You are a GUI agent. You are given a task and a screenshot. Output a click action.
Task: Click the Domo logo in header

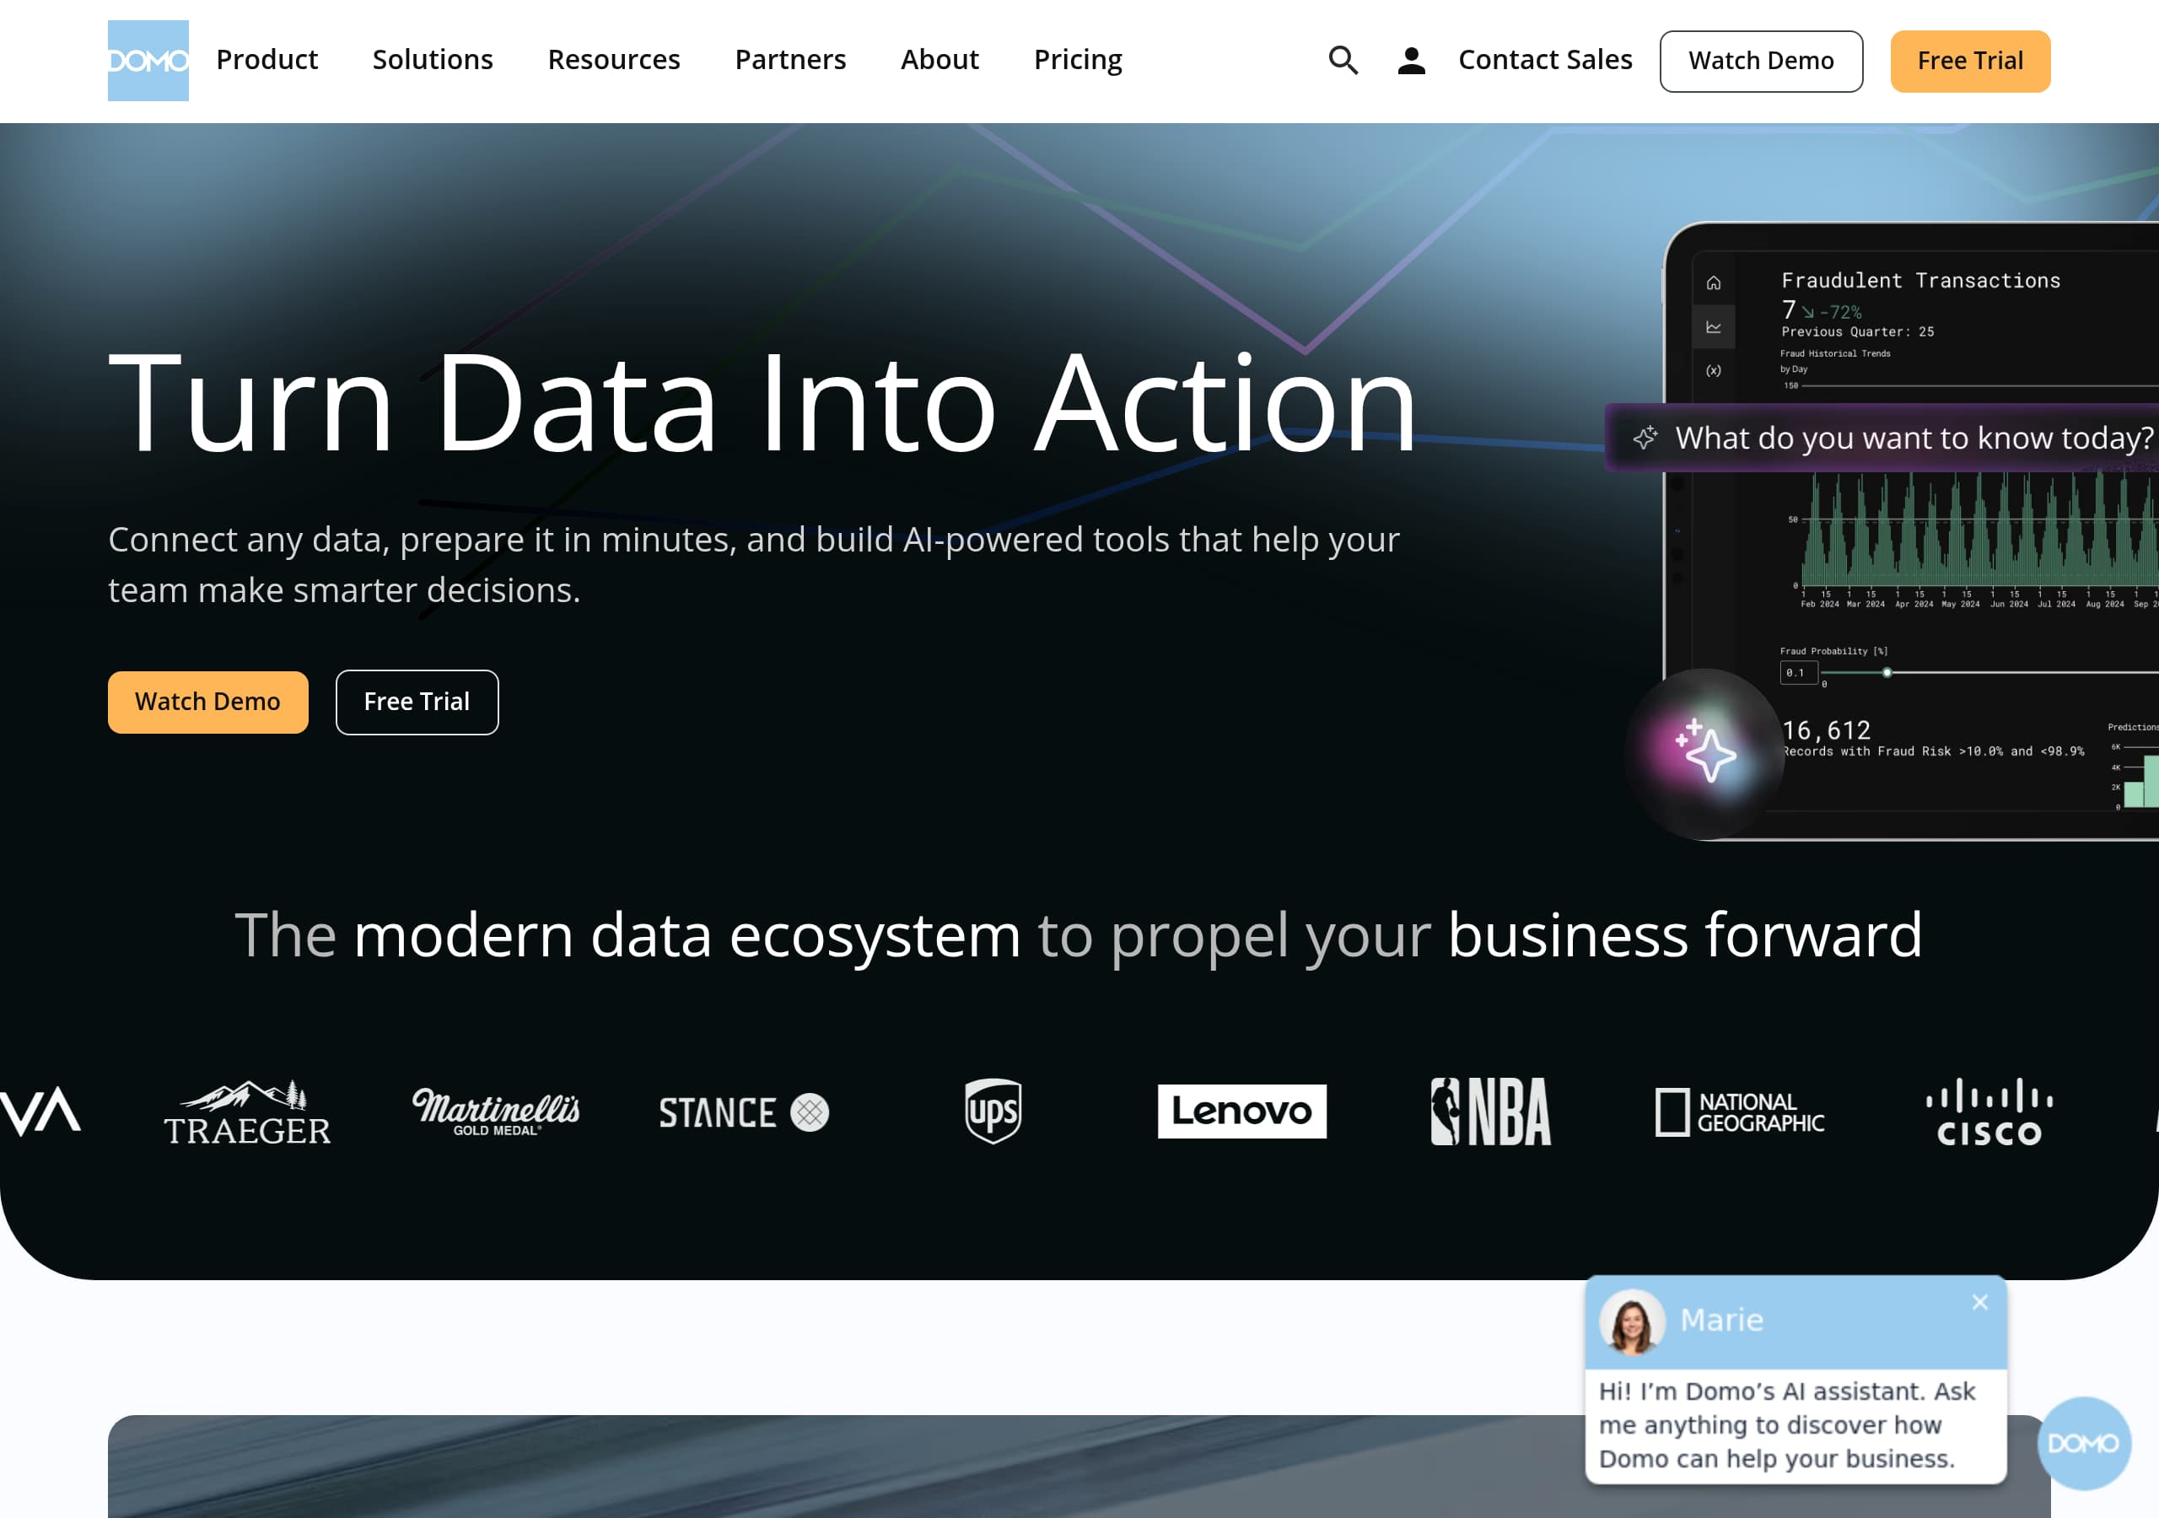(148, 60)
